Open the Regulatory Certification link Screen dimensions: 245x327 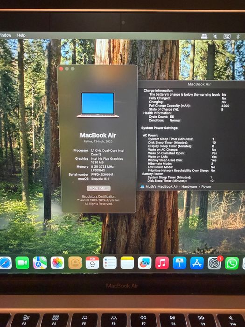coord(98,196)
